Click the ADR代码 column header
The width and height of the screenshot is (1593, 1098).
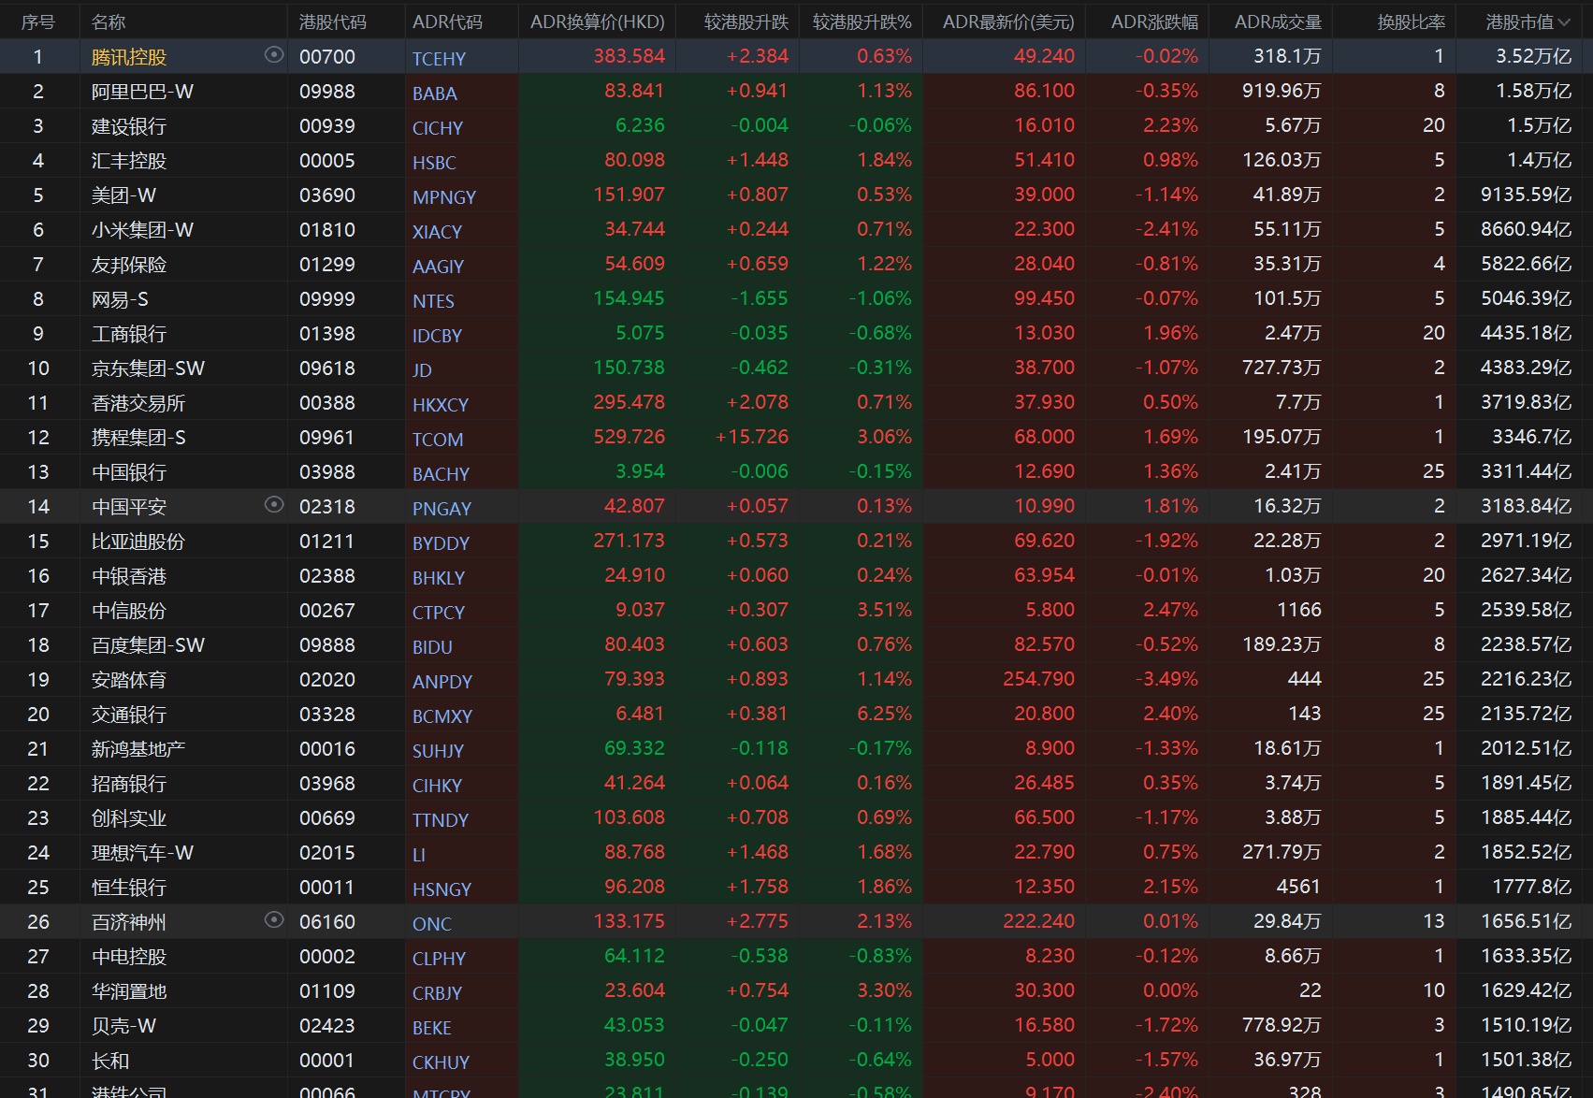click(x=447, y=22)
